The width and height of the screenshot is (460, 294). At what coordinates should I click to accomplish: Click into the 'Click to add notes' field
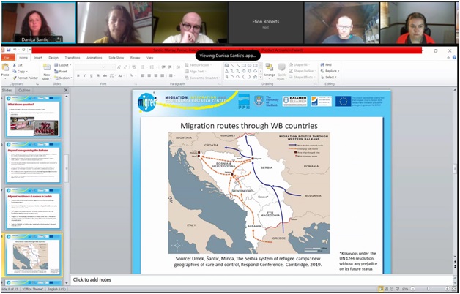[x=94, y=279]
